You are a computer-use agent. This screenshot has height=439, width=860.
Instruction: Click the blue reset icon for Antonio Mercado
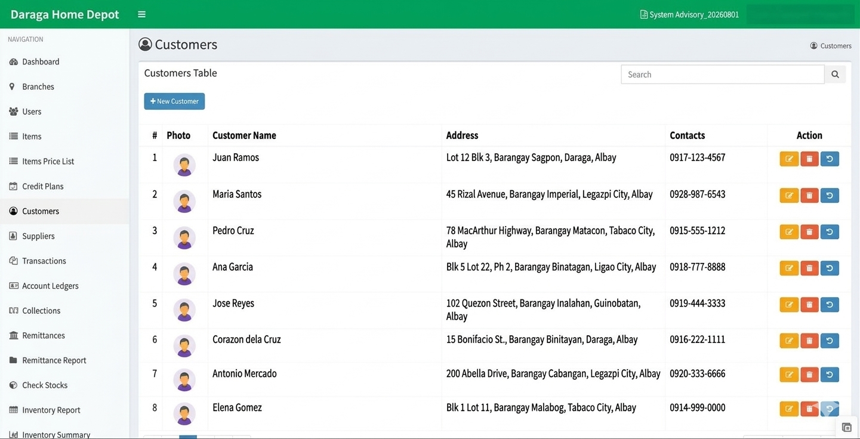click(830, 375)
